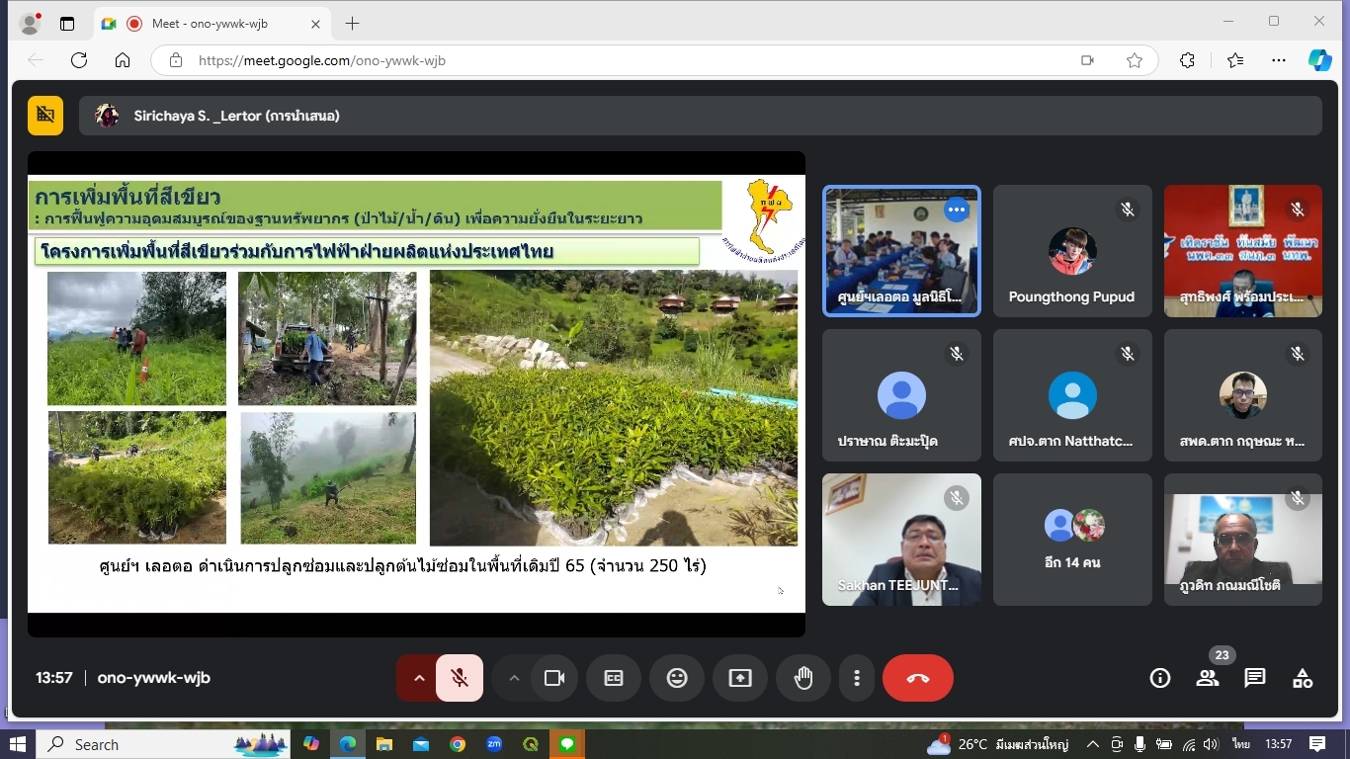
Task: Close the Meet browser tab
Action: (x=315, y=24)
